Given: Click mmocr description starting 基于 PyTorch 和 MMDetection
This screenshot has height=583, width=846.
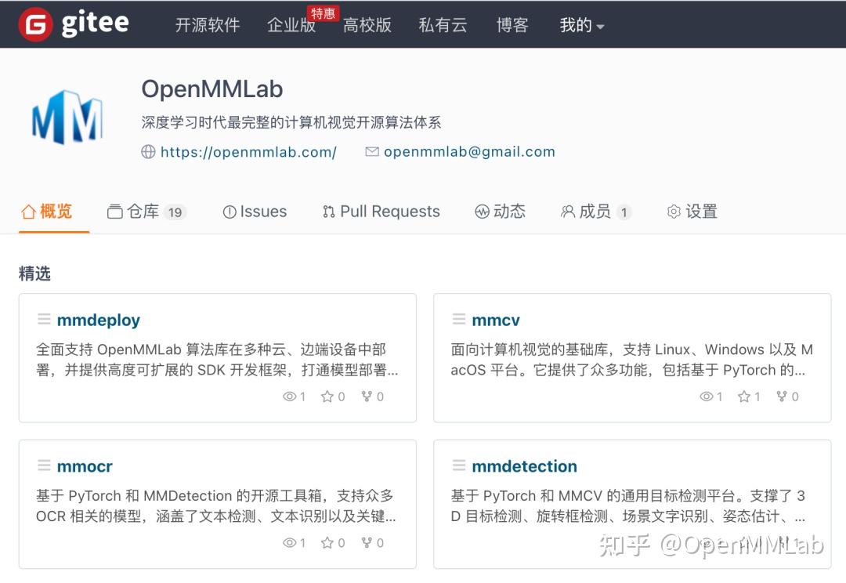Looking at the screenshot, I should [216, 505].
